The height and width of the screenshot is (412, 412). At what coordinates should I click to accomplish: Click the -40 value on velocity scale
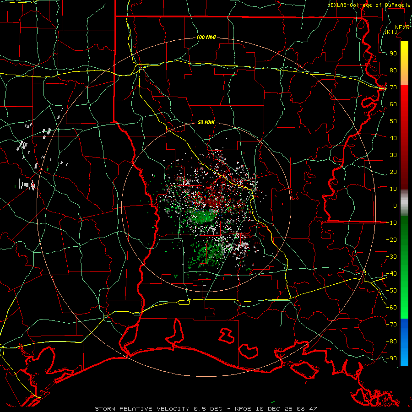coord(391,274)
